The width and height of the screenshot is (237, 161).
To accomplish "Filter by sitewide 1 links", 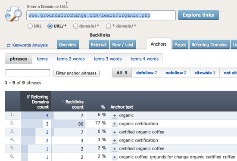I will (x=205, y=73).
